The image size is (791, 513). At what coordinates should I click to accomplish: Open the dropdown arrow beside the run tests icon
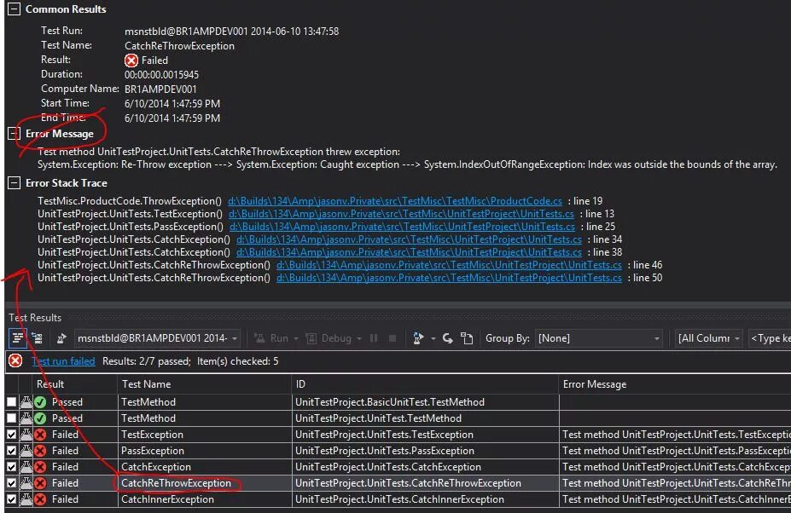(x=433, y=338)
